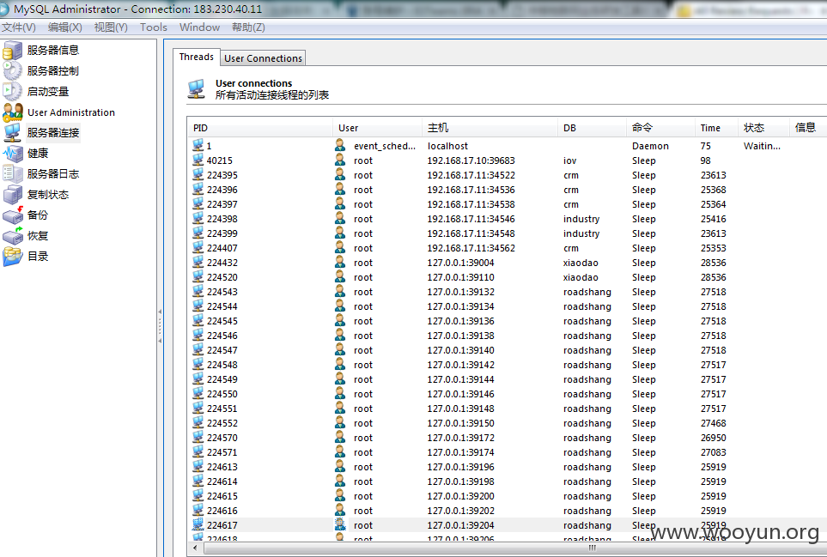This screenshot has width=827, height=557.
Task: Select the iov database cell
Action: pyautogui.click(x=569, y=160)
